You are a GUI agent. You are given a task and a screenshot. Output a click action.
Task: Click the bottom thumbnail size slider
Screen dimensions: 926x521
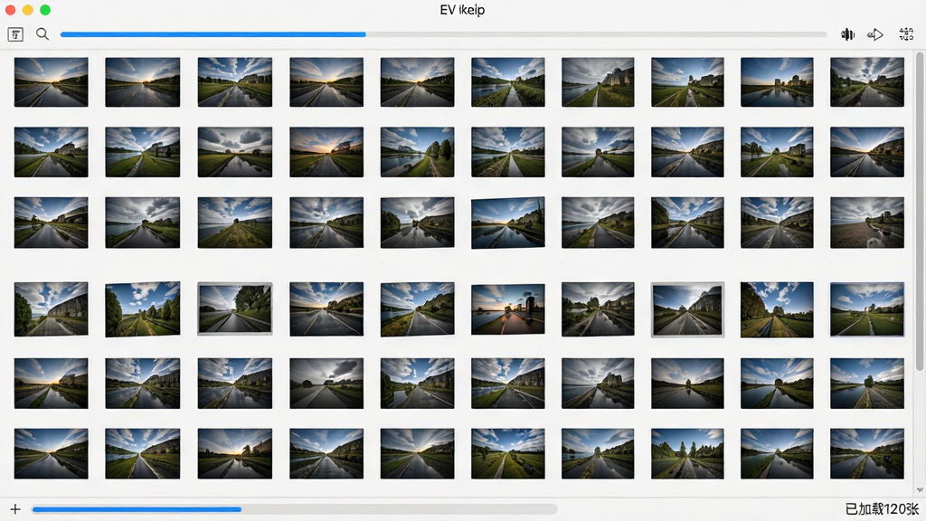(x=295, y=508)
